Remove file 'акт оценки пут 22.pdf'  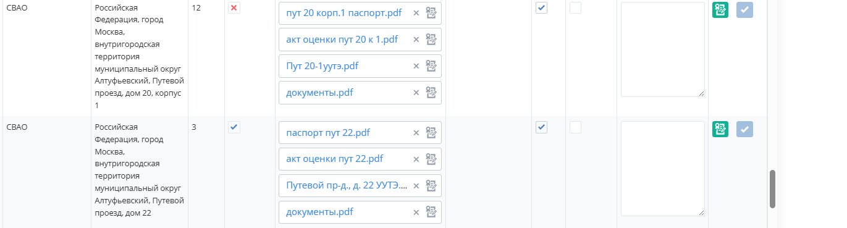416,159
